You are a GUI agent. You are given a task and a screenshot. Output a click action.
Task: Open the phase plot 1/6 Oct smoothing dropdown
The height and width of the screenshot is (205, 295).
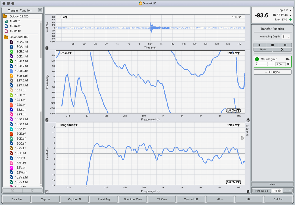pyautogui.click(x=233, y=111)
